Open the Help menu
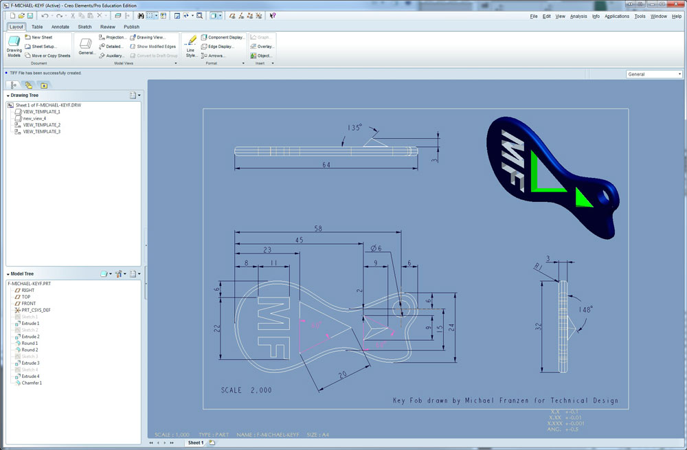The image size is (687, 450). [677, 16]
